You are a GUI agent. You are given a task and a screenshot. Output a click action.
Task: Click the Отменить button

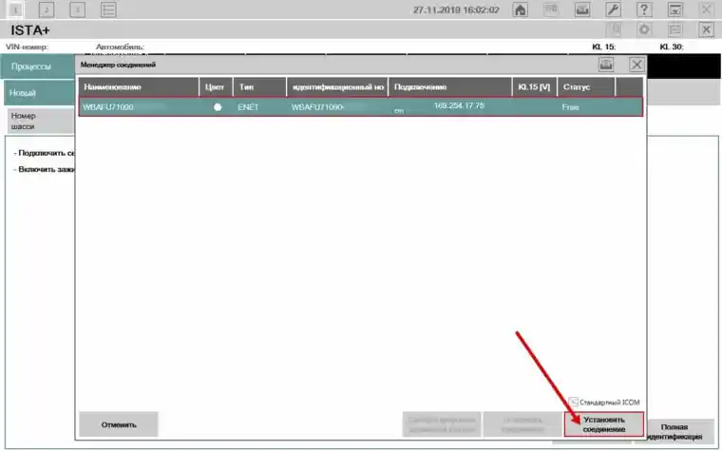(119, 424)
